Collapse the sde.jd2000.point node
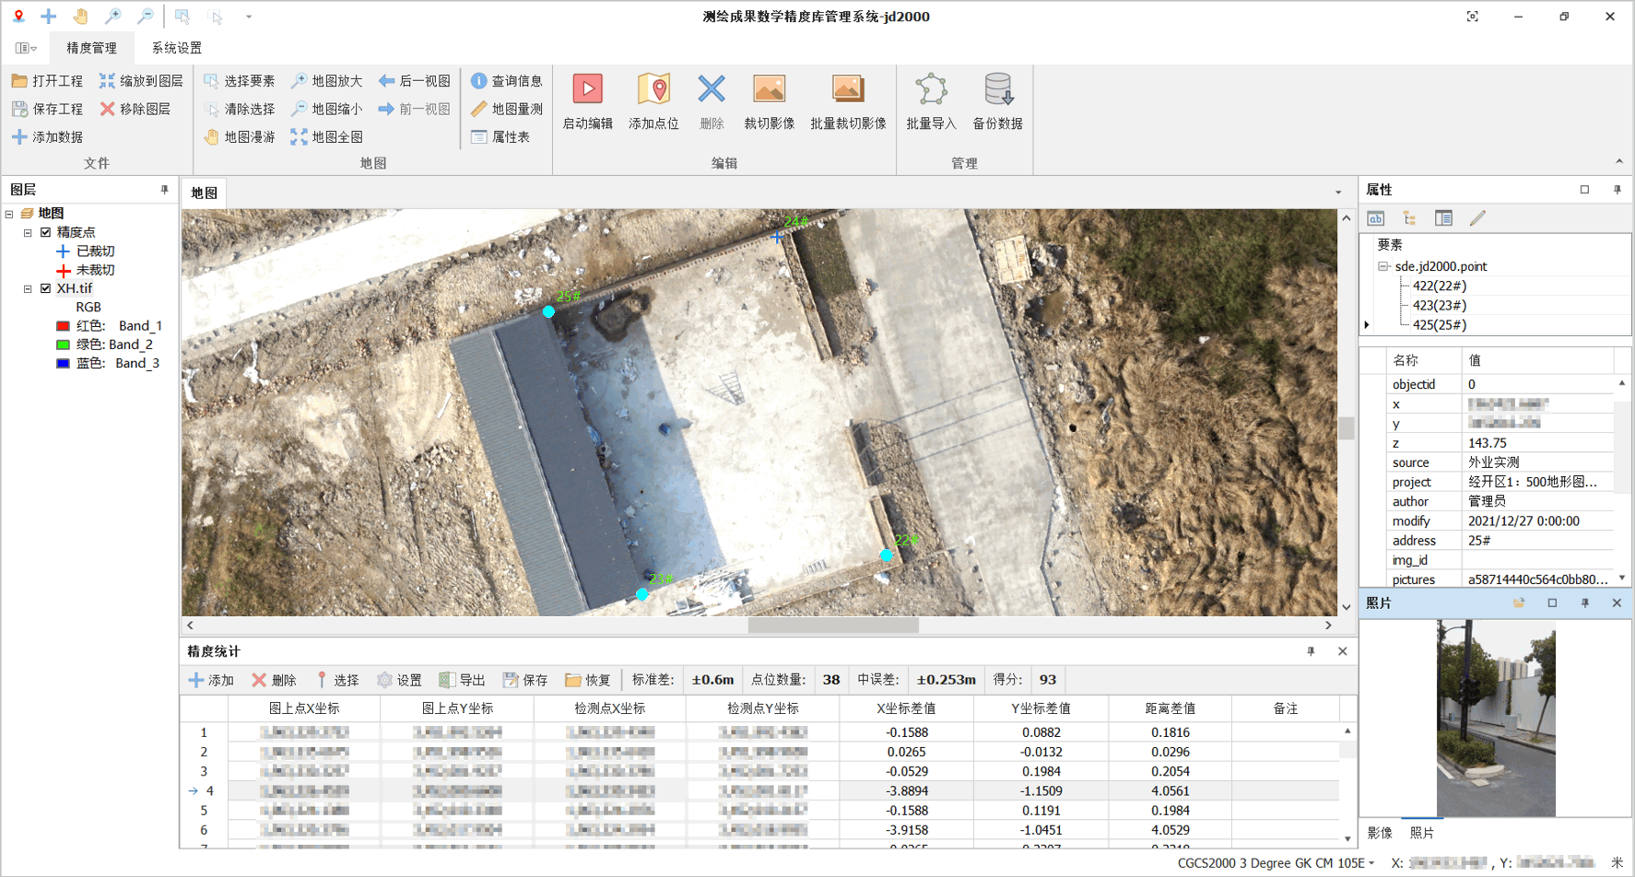1635x877 pixels. [1383, 266]
